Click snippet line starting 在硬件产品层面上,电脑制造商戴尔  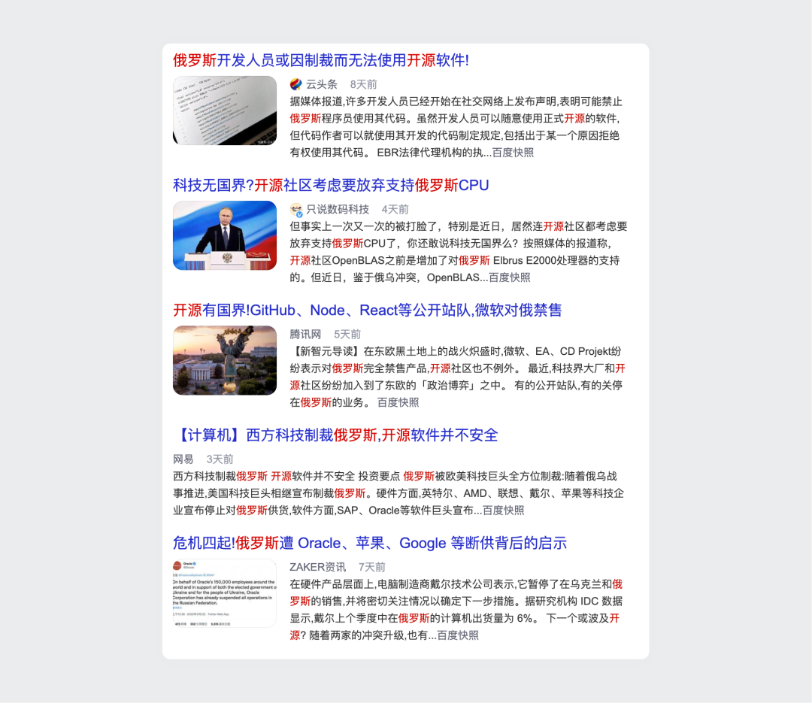(456, 584)
